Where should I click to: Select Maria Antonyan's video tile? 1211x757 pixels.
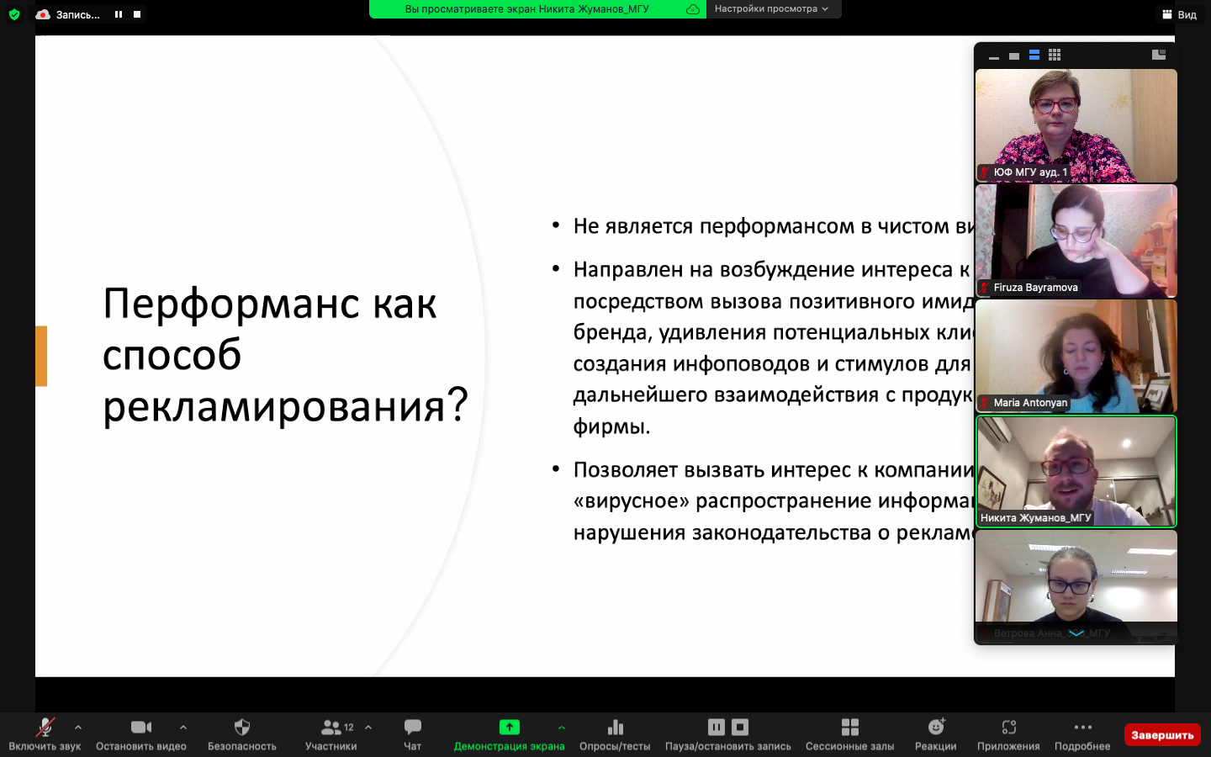[1076, 356]
